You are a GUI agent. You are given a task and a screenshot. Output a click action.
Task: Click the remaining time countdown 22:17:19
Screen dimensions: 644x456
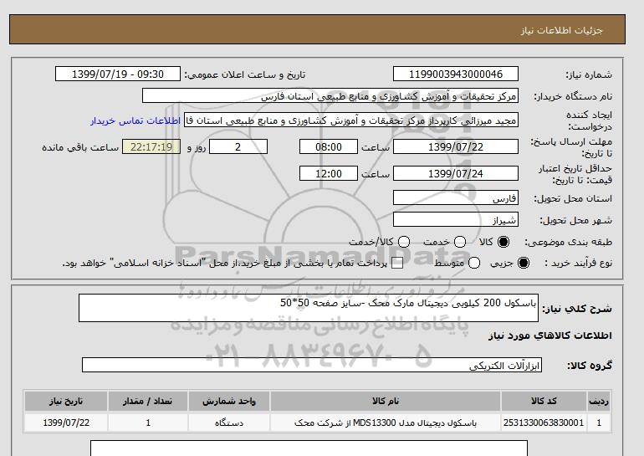[x=151, y=146]
